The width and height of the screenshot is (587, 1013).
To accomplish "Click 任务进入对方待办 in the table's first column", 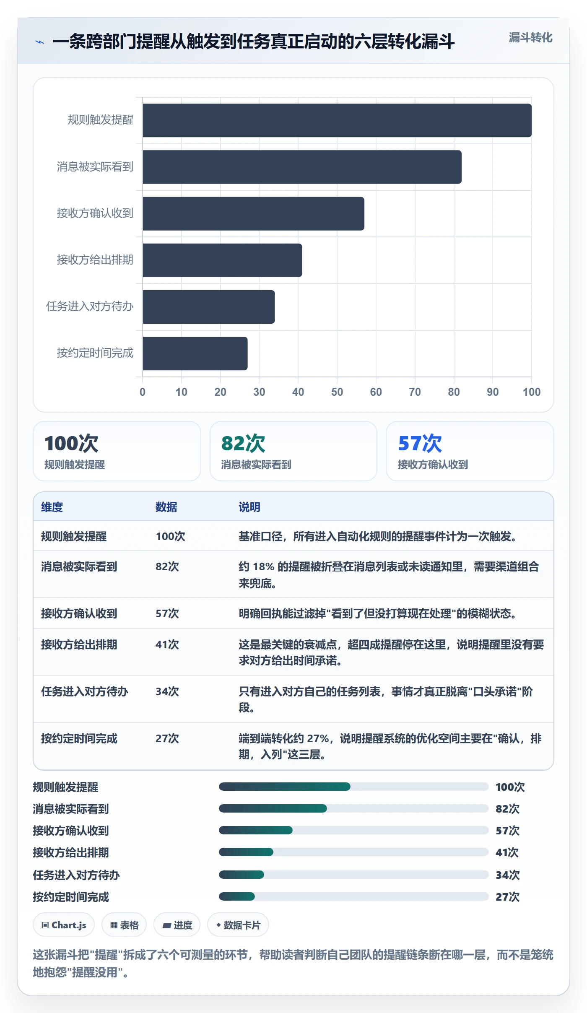I will point(85,691).
